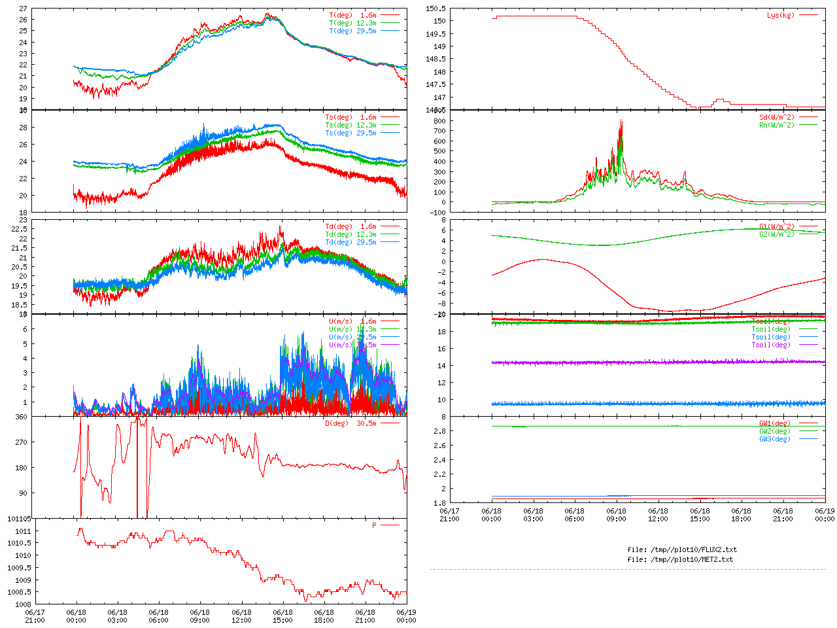Select the 1008.5 pressure axis value
The image size is (837, 628).
point(21,593)
